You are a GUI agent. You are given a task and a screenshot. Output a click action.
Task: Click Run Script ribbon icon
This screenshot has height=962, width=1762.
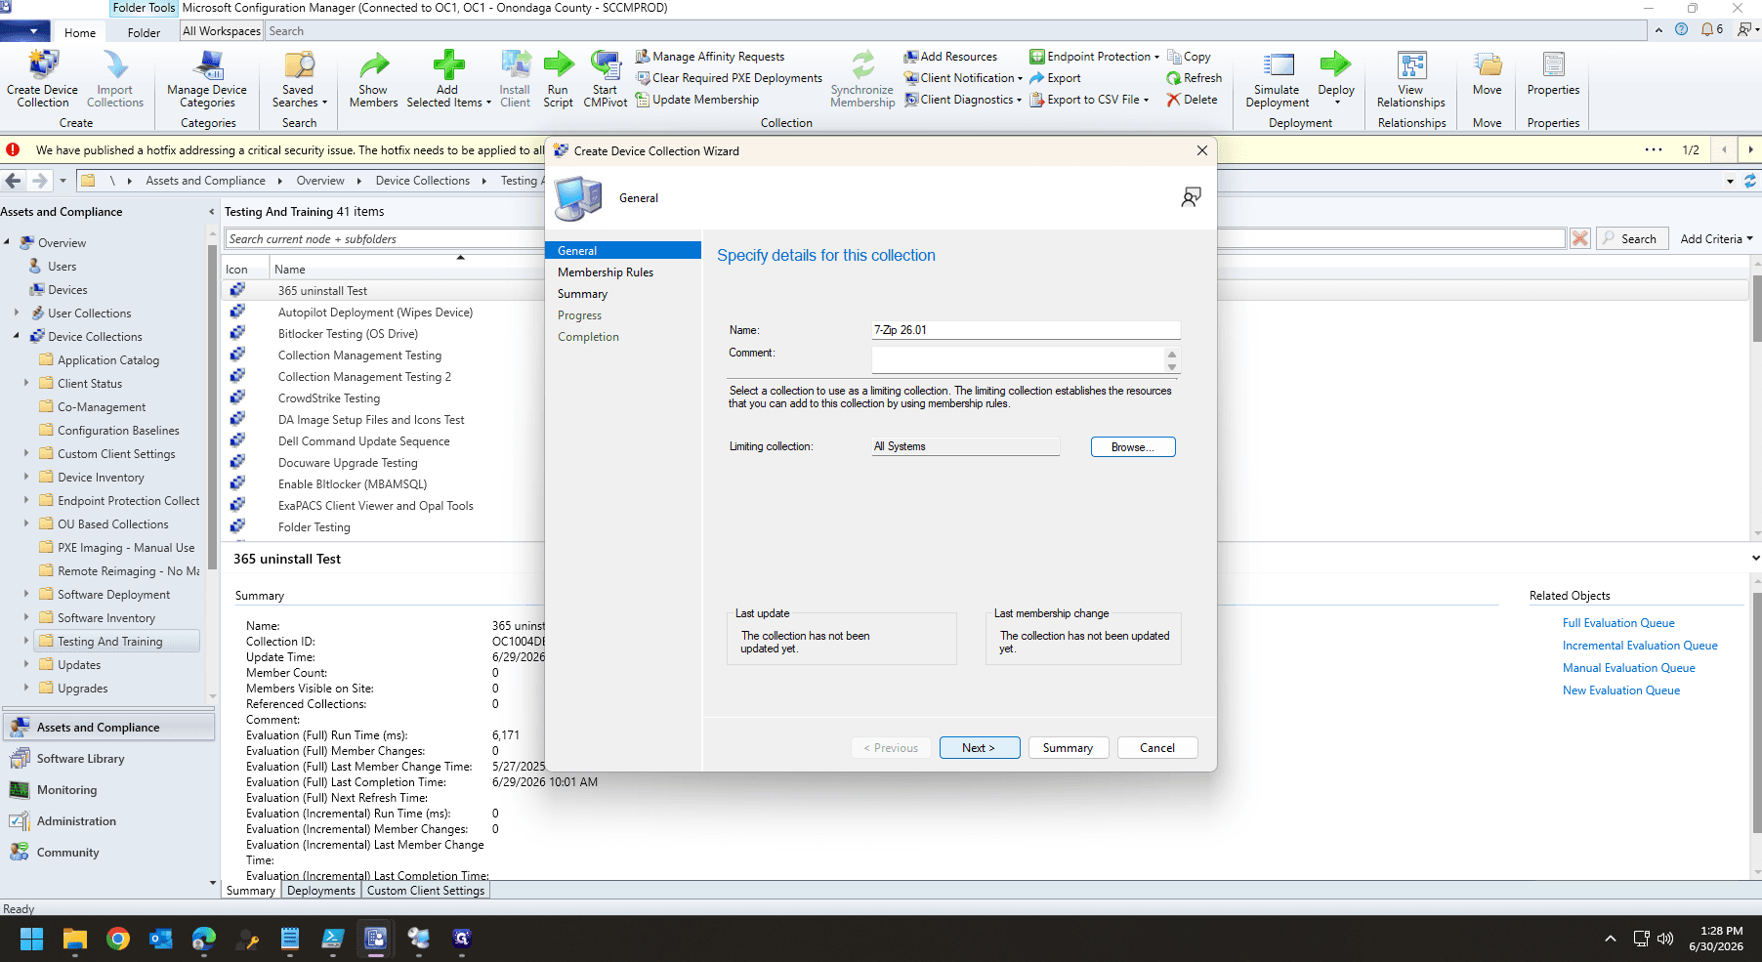click(558, 79)
